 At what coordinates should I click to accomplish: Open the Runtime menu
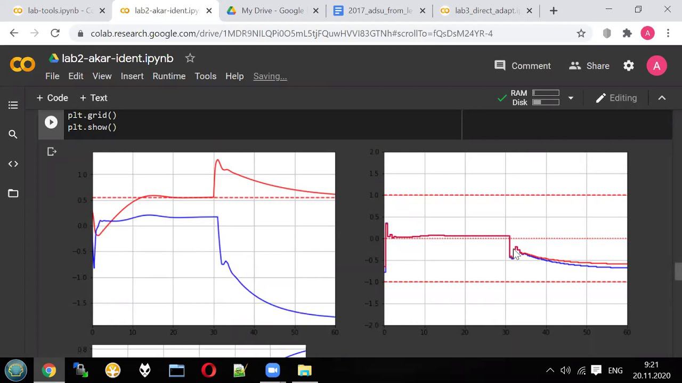pos(169,76)
